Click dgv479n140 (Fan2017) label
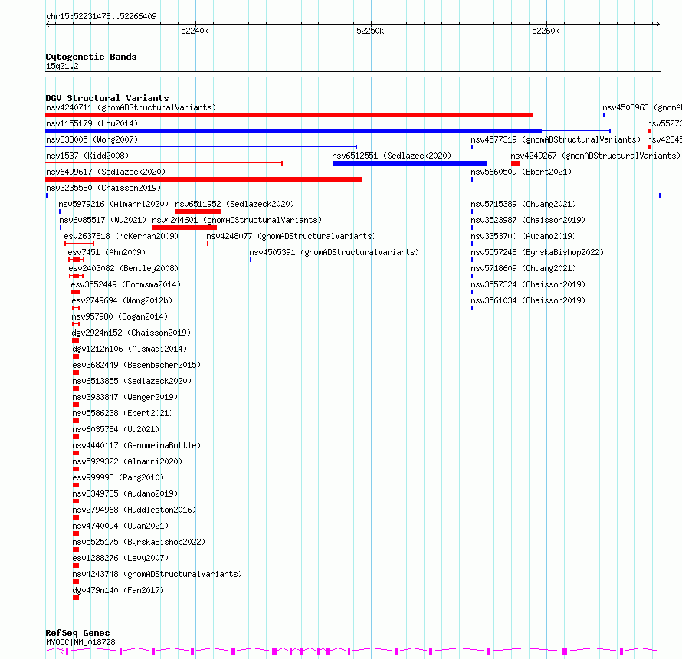The image size is (682, 659). tap(118, 590)
